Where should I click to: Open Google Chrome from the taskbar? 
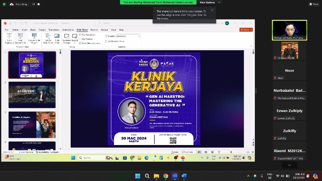pyautogui.click(x=166, y=176)
